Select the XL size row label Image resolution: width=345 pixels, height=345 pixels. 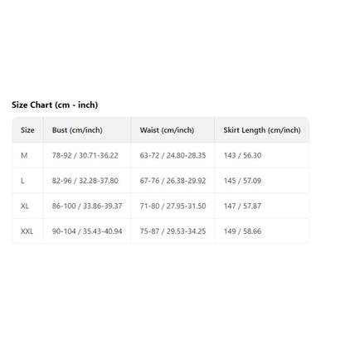click(25, 206)
